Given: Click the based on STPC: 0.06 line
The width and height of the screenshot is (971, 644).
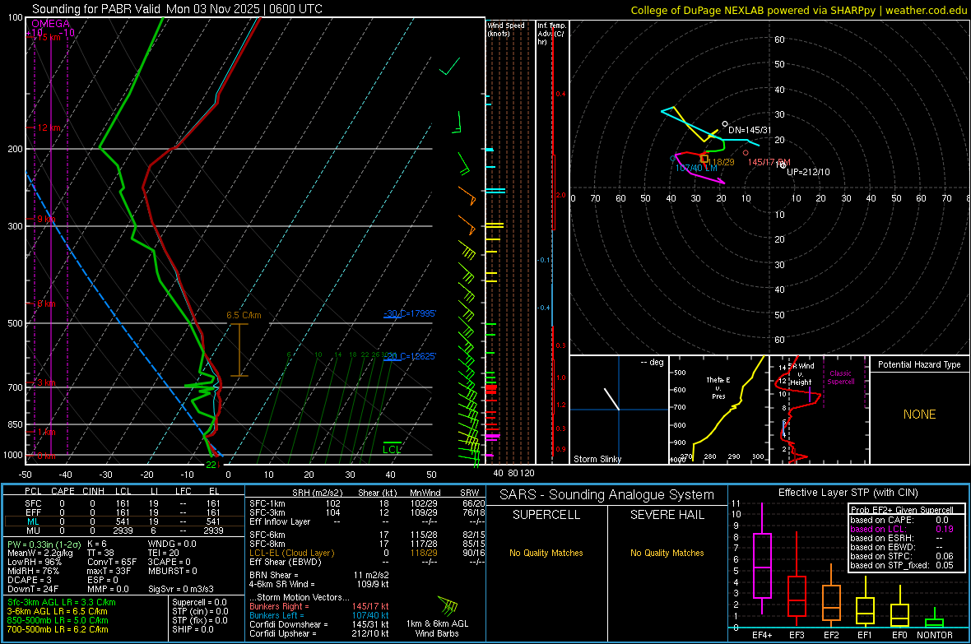Looking at the screenshot, I should pos(902,556).
